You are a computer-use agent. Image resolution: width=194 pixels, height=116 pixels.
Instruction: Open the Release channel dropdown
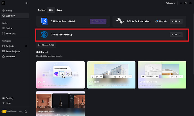(171, 3)
